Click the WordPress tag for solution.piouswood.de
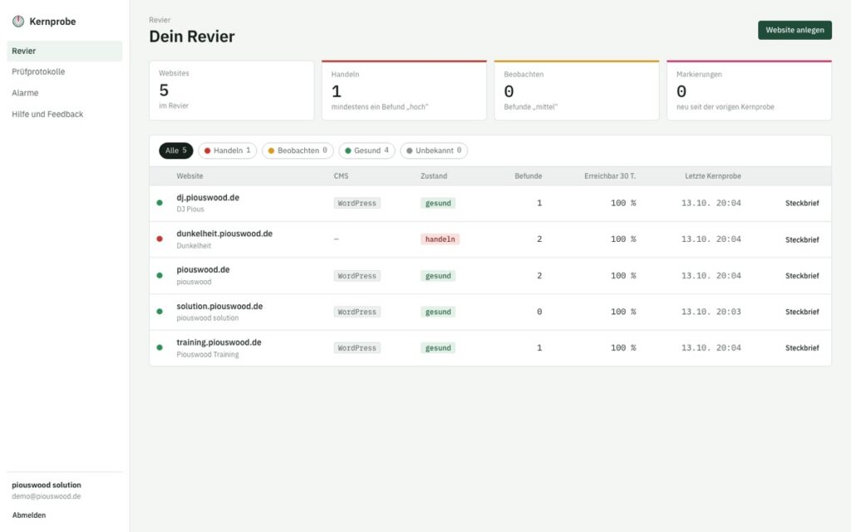This screenshot has width=851, height=532. [357, 313]
